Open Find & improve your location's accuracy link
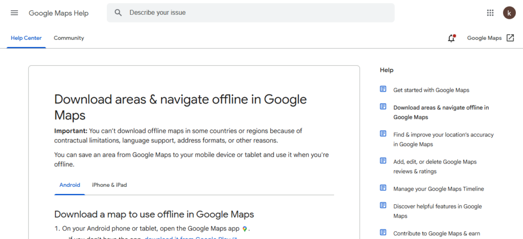523x239 pixels. pos(443,139)
